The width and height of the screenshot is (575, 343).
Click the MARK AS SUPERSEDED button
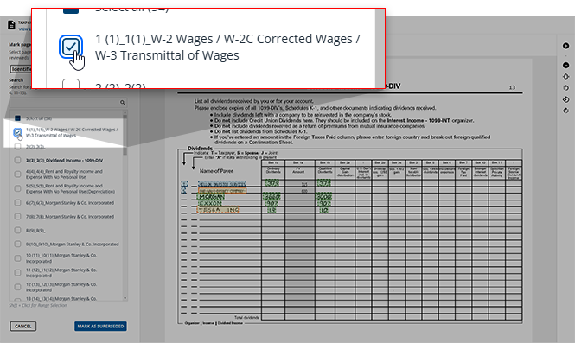click(100, 326)
